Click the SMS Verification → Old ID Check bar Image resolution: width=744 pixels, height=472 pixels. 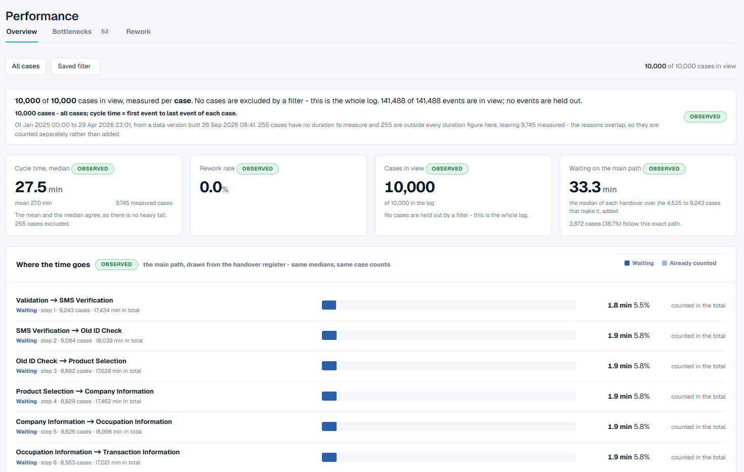329,335
